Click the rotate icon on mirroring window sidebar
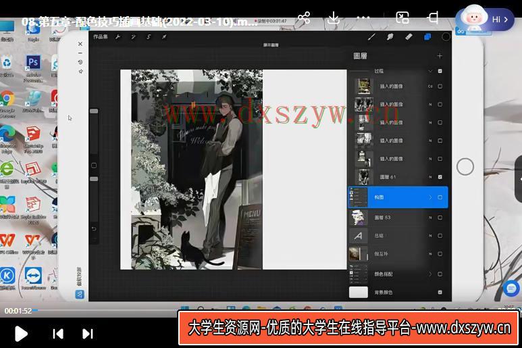522x348 pixels. (80, 62)
